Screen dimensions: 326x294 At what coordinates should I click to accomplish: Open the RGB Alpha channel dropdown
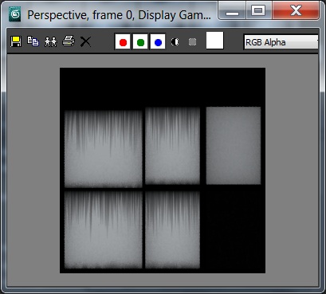tap(281, 42)
